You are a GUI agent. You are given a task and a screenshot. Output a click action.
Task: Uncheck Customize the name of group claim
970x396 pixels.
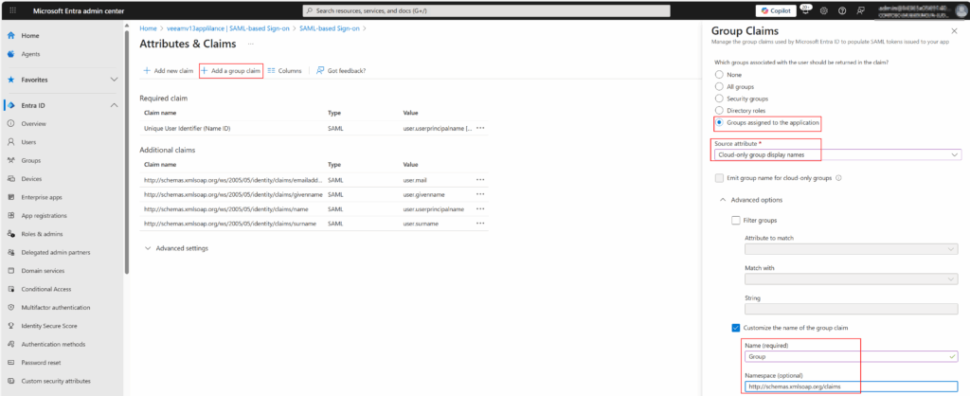click(736, 328)
